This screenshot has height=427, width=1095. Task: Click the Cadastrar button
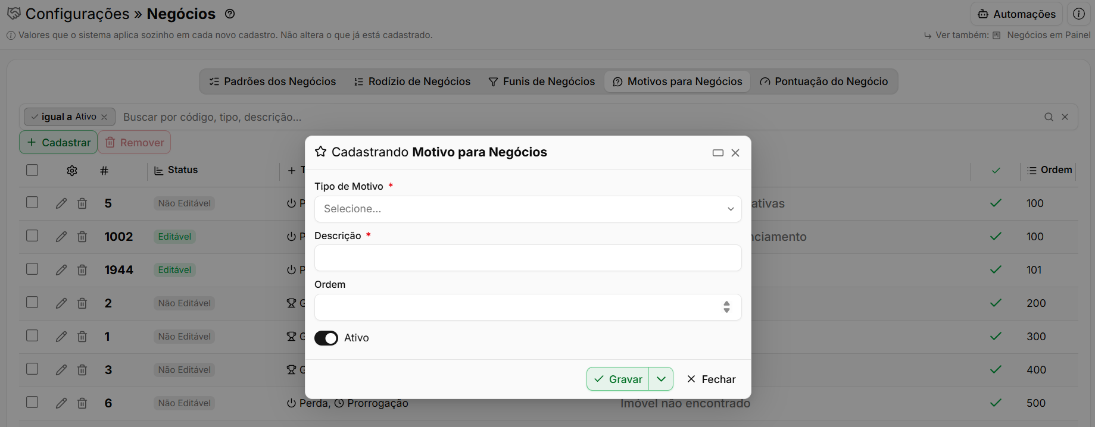[x=58, y=143]
